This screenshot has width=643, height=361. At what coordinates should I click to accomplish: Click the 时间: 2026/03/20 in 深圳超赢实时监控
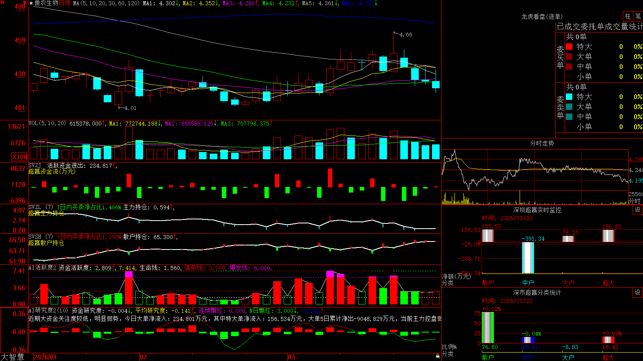pos(507,218)
